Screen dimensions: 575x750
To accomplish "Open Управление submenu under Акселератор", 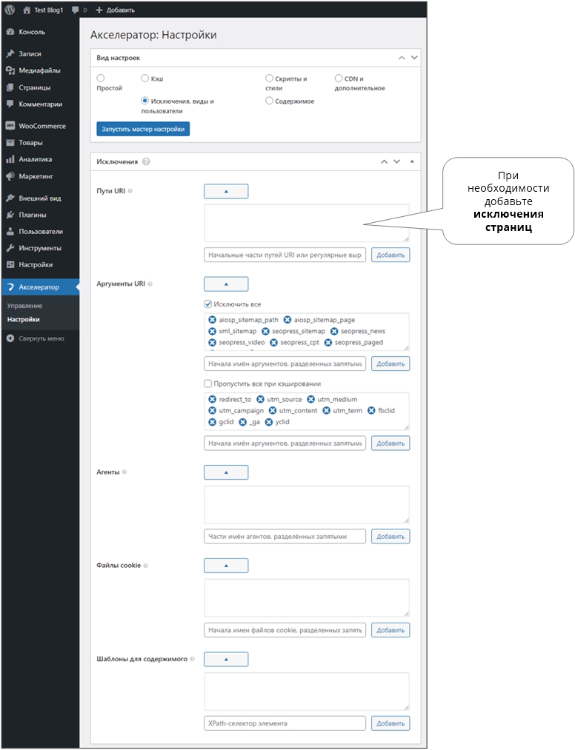I will pyautogui.click(x=24, y=306).
